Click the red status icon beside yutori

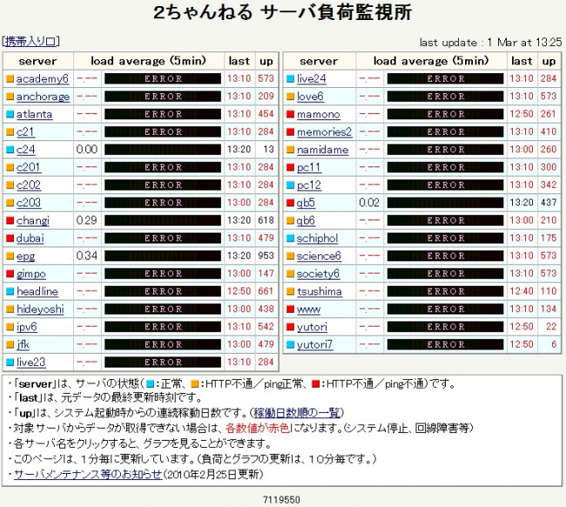290,327
